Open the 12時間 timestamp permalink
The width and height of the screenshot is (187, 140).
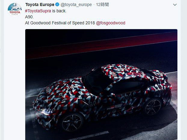coord(102,5)
